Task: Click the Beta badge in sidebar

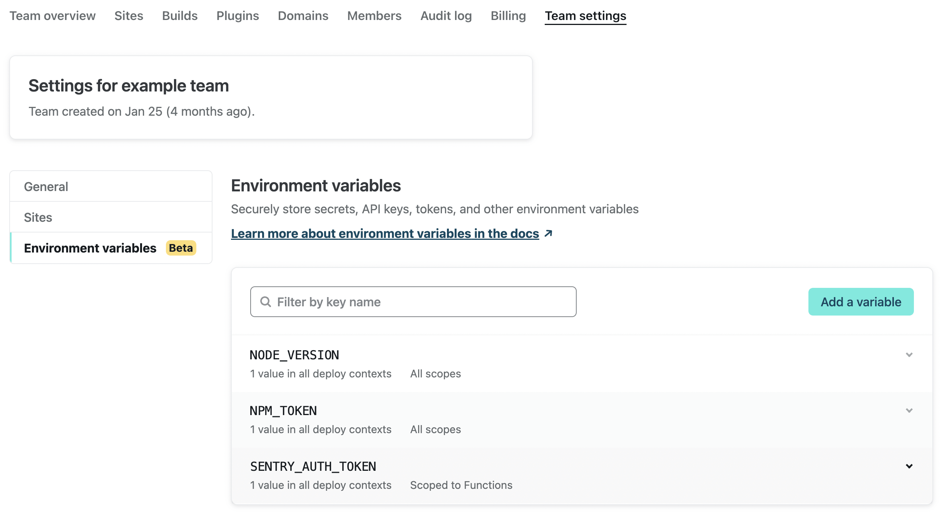Action: [x=181, y=248]
